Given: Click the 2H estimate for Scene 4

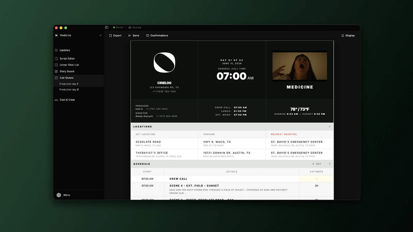Looking at the screenshot, I should (316, 186).
